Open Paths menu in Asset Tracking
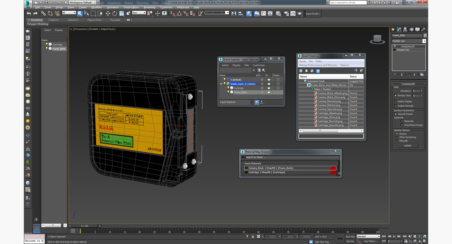 [319, 61]
